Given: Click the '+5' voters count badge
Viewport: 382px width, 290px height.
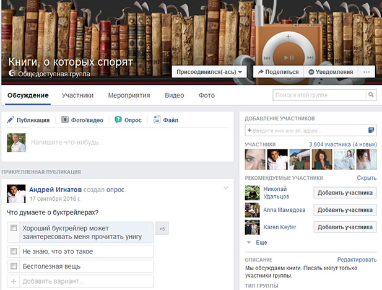Looking at the screenshot, I should 162,229.
